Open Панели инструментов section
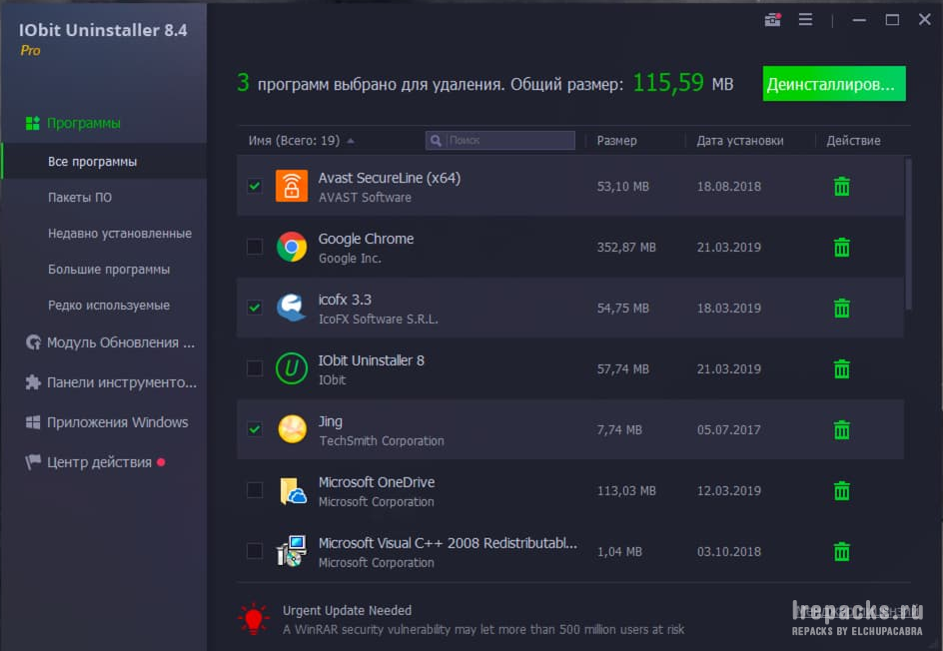Image resolution: width=943 pixels, height=651 pixels. pyautogui.click(x=111, y=382)
